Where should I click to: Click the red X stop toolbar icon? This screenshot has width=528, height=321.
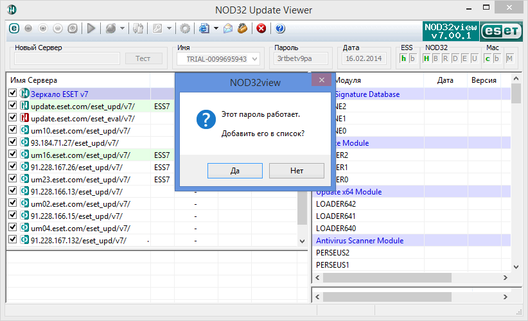click(261, 28)
